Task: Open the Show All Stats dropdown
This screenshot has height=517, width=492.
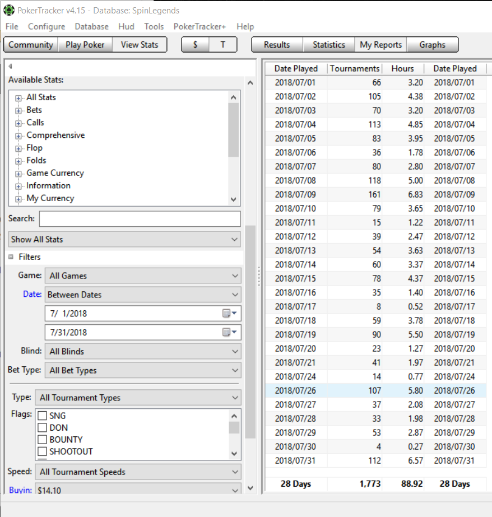Action: point(124,239)
